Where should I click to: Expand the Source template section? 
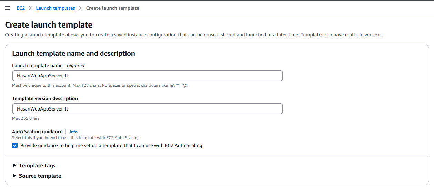pos(37,176)
